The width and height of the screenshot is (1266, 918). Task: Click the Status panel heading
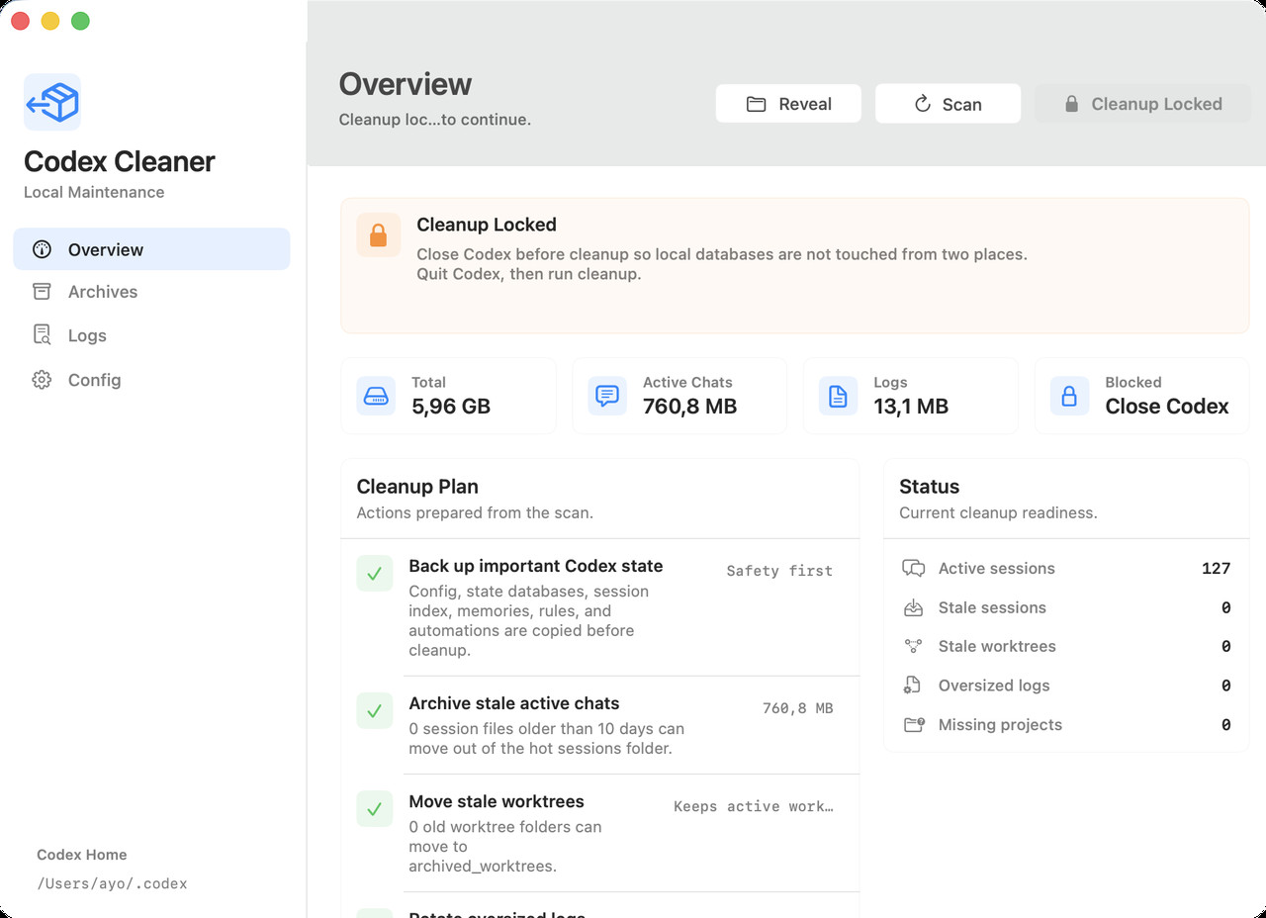[x=930, y=487]
